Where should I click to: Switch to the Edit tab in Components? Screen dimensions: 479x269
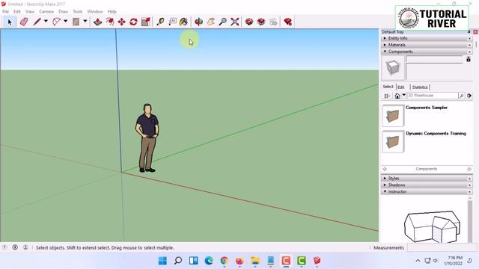[401, 87]
